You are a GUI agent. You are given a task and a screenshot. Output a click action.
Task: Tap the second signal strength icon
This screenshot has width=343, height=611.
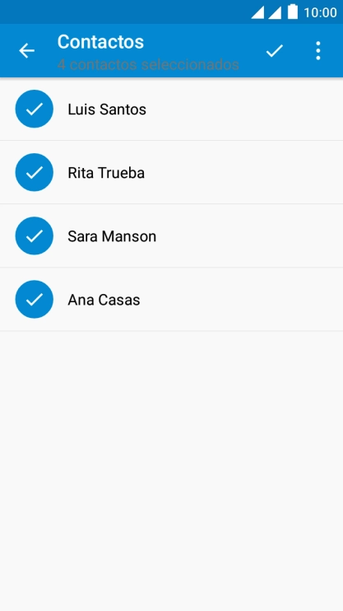tap(275, 12)
